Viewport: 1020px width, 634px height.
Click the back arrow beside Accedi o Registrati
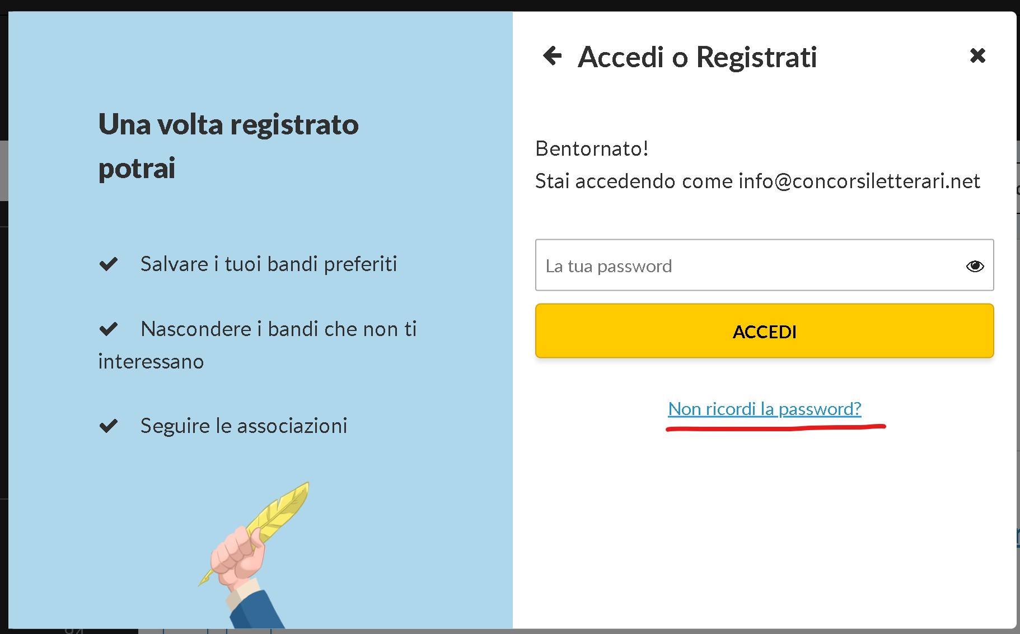pyautogui.click(x=552, y=55)
